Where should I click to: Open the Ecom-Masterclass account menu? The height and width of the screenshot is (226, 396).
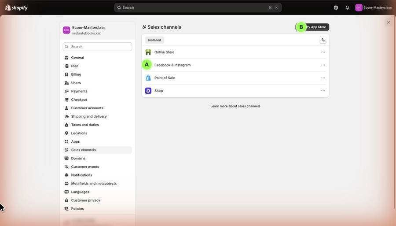pyautogui.click(x=374, y=7)
